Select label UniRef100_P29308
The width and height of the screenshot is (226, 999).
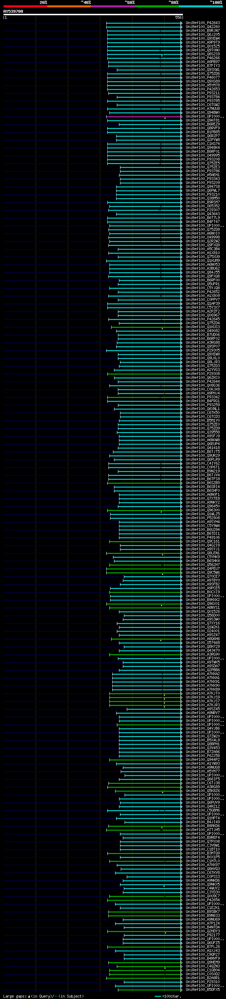[203, 374]
